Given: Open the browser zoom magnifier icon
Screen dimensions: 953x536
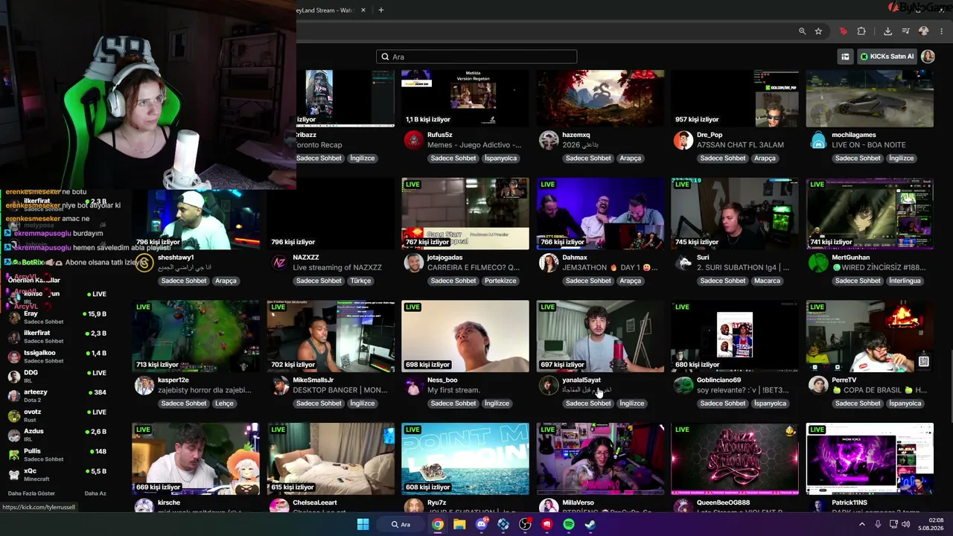Looking at the screenshot, I should click(802, 31).
